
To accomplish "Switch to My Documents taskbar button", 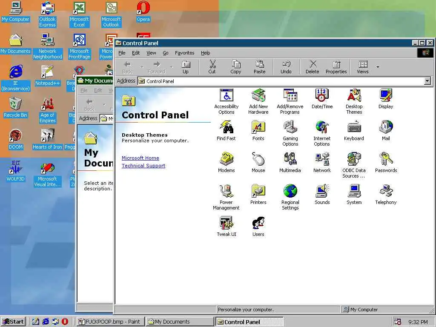I will coord(180,322).
